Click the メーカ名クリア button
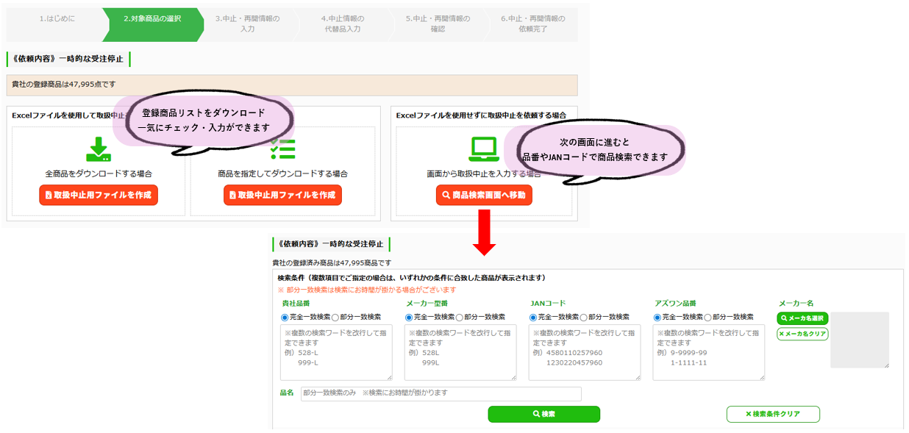Image resolution: width=909 pixels, height=433 pixels. pos(802,334)
